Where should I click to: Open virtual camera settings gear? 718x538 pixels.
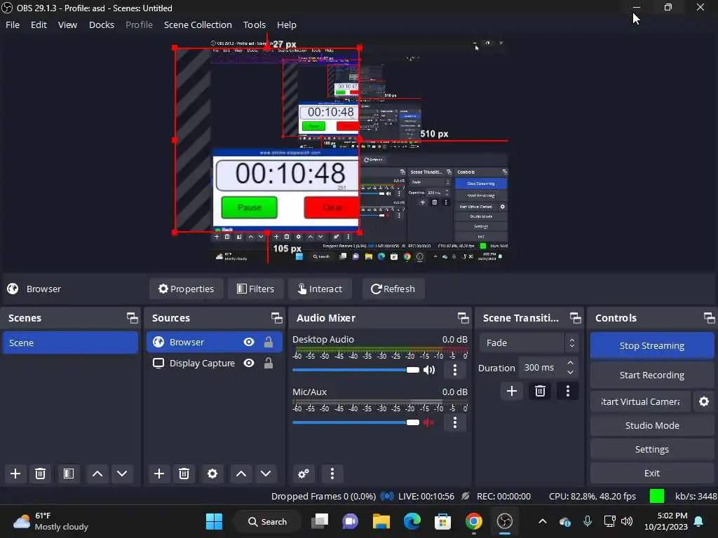point(704,401)
